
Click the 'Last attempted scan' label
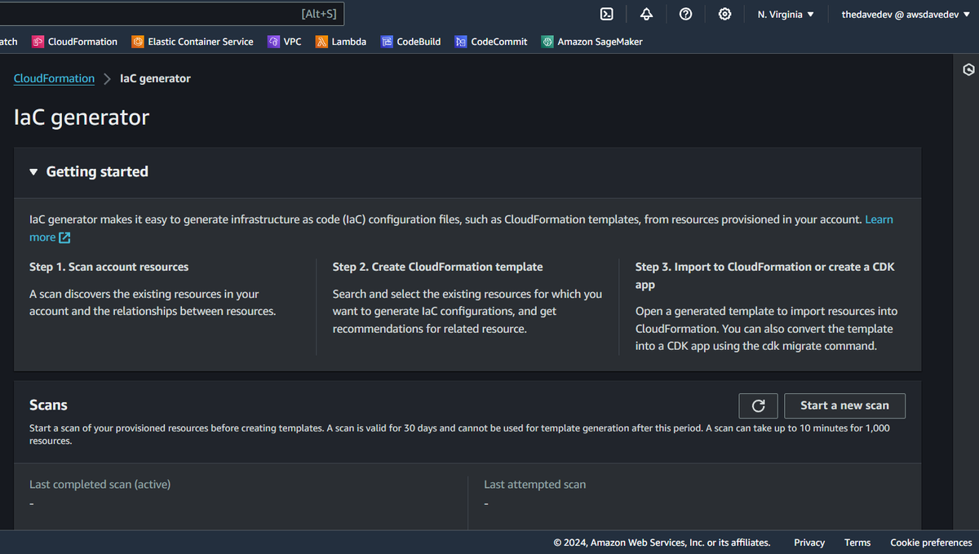(534, 485)
